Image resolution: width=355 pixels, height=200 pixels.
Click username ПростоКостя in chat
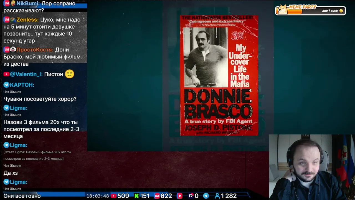point(35,50)
